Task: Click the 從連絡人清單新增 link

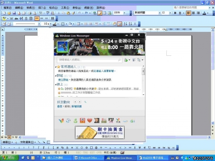Action: (104, 71)
